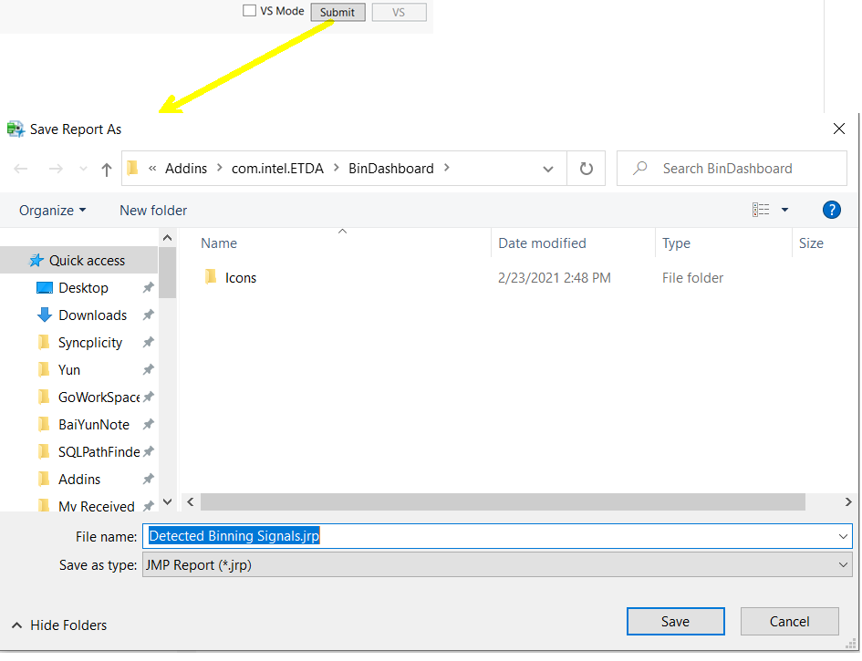Open the SQLPathFinder pinned folder
The image size is (862, 661).
[x=99, y=451]
